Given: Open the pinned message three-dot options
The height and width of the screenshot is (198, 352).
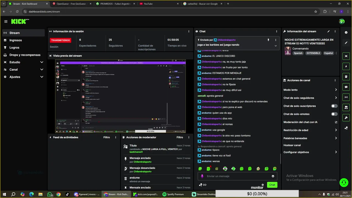Looking at the screenshot, I should (x=276, y=40).
